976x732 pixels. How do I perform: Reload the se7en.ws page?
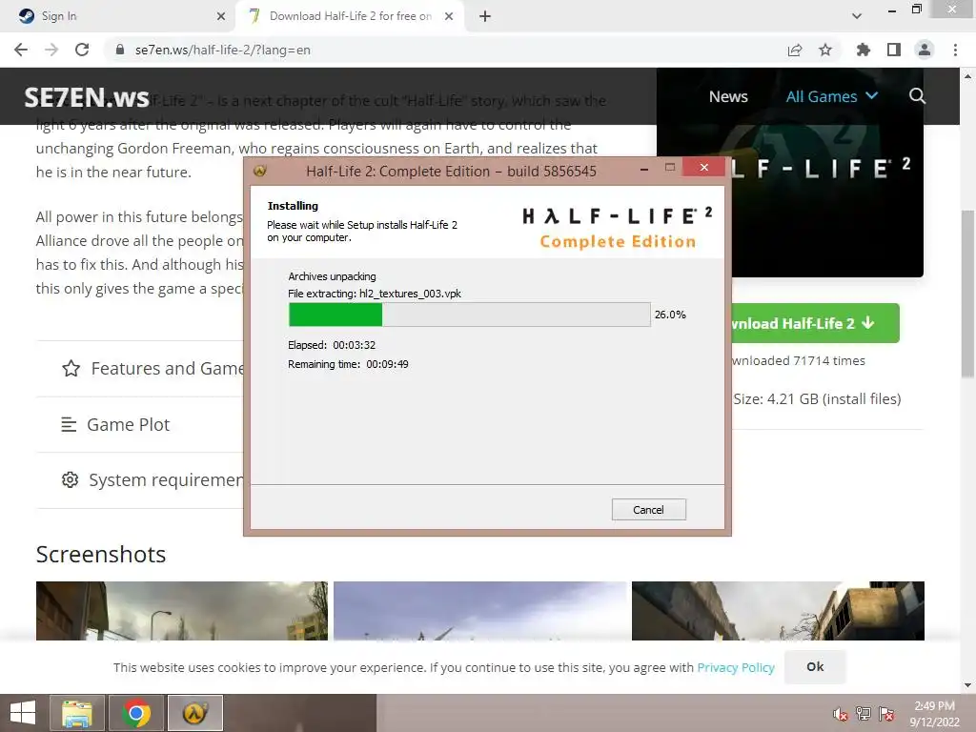pyautogui.click(x=82, y=50)
